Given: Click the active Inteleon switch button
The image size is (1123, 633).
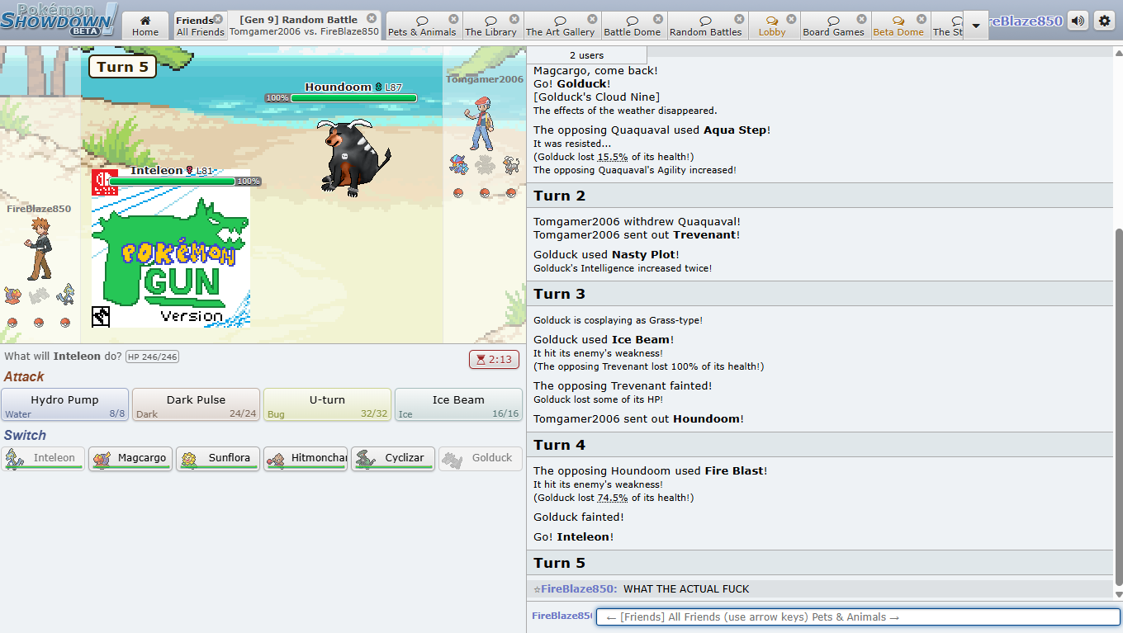Looking at the screenshot, I should tap(43, 459).
